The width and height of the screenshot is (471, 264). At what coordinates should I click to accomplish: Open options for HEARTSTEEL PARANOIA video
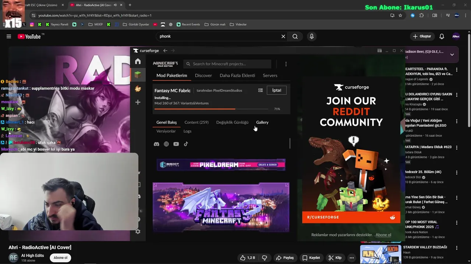tap(457, 70)
